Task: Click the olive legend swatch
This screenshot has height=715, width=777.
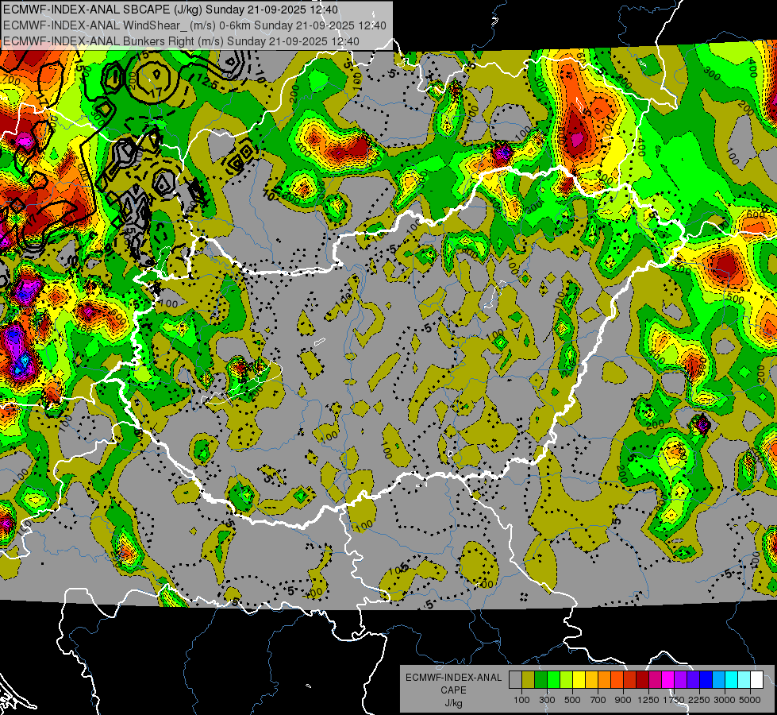Action: [x=529, y=680]
